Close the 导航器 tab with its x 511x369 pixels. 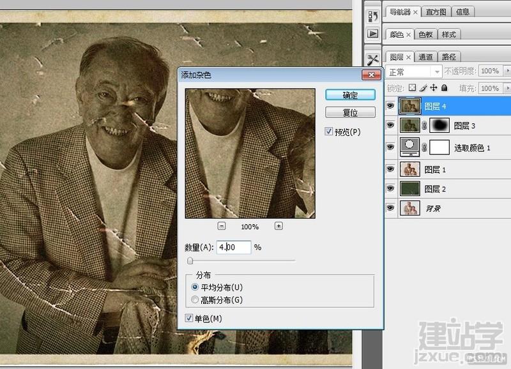click(415, 12)
